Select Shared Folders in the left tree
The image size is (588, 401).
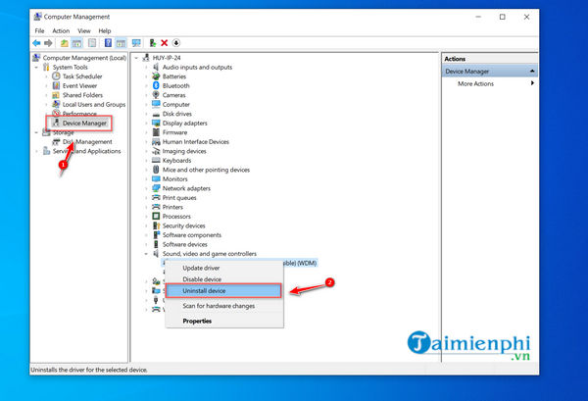point(82,95)
